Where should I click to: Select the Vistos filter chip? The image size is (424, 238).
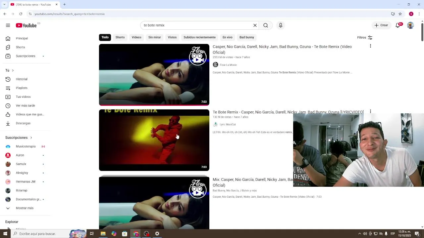[x=172, y=37]
